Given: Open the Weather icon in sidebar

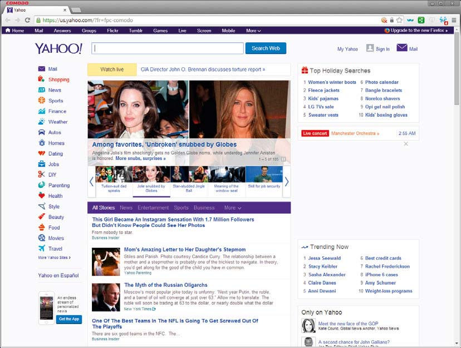Looking at the screenshot, I should 41,122.
